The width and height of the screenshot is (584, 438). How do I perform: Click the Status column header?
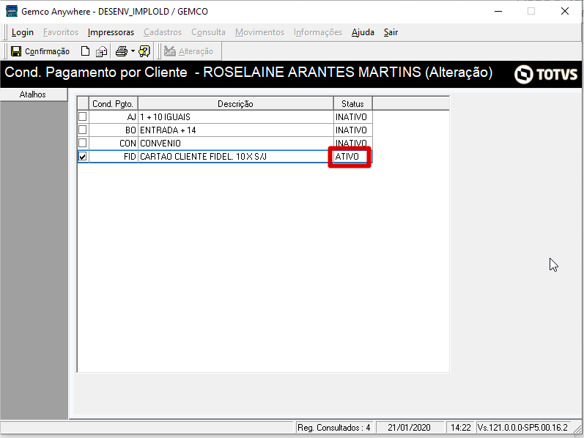pos(352,103)
